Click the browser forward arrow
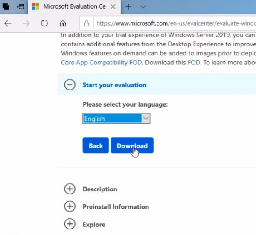This screenshot has height=235, width=256. [x=26, y=23]
